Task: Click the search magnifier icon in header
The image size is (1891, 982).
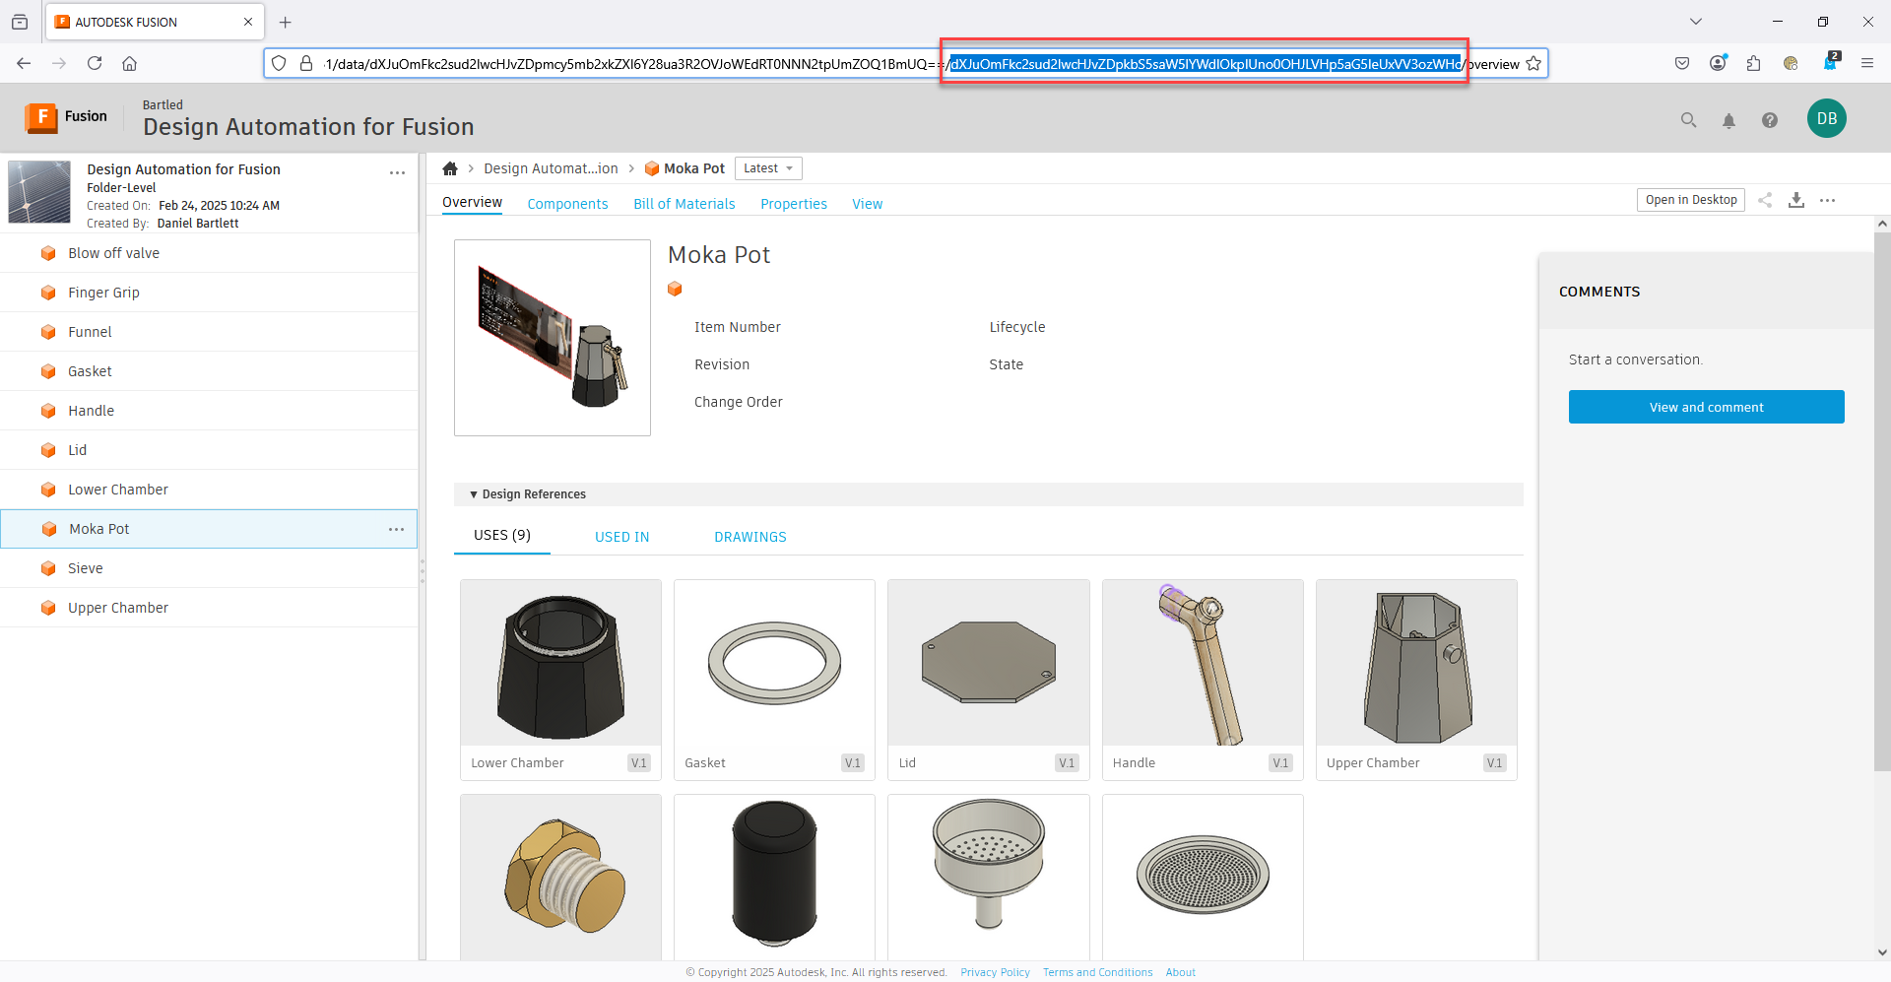Action: click(1688, 120)
